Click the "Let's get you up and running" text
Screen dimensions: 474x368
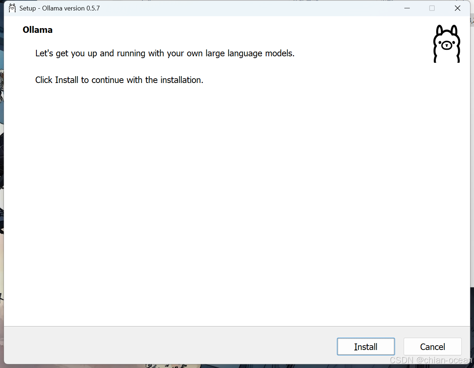point(165,53)
